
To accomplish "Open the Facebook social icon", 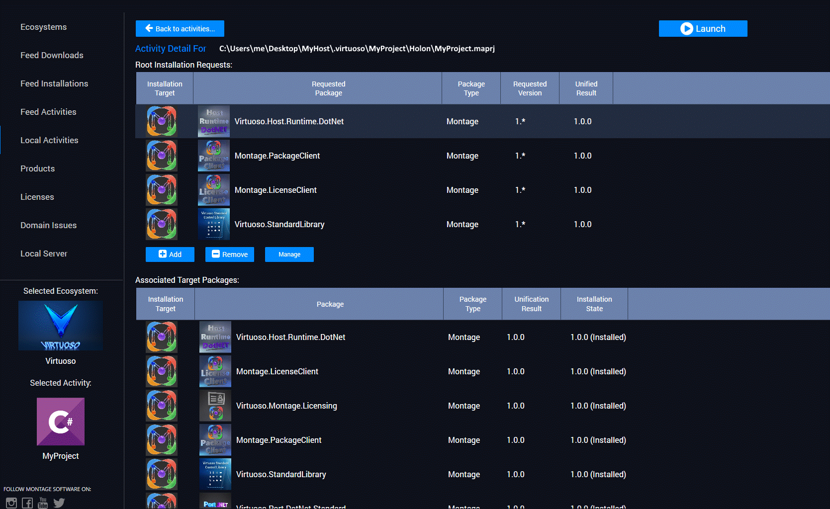I will tap(27, 503).
